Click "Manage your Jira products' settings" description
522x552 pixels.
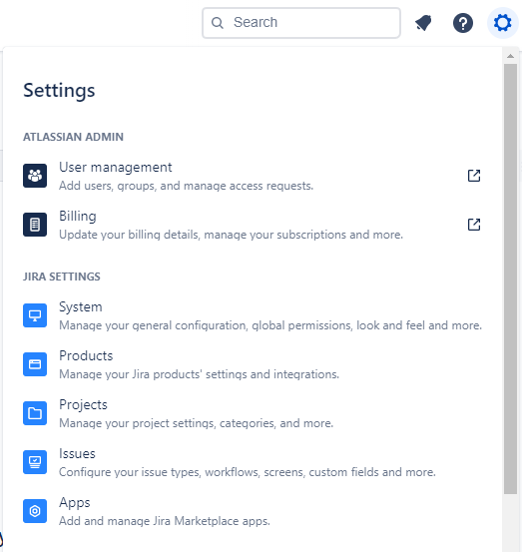pos(200,374)
